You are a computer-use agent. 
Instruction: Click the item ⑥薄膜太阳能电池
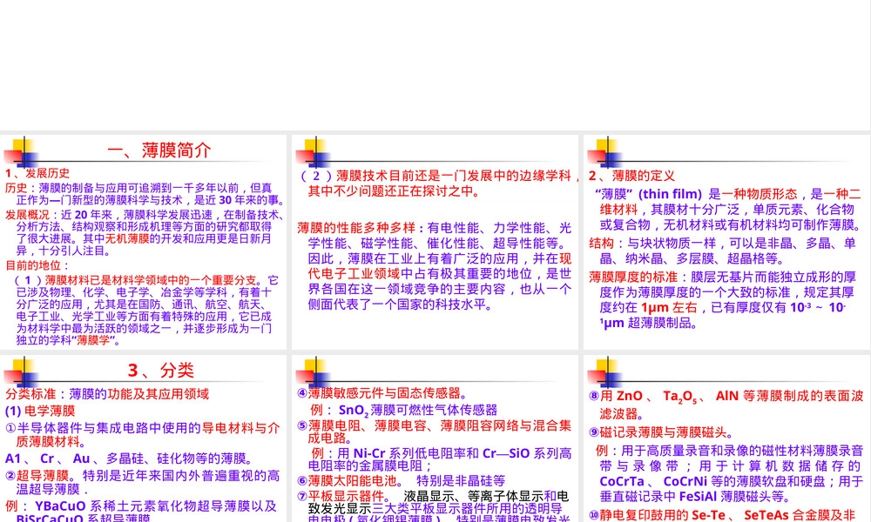click(x=401, y=481)
